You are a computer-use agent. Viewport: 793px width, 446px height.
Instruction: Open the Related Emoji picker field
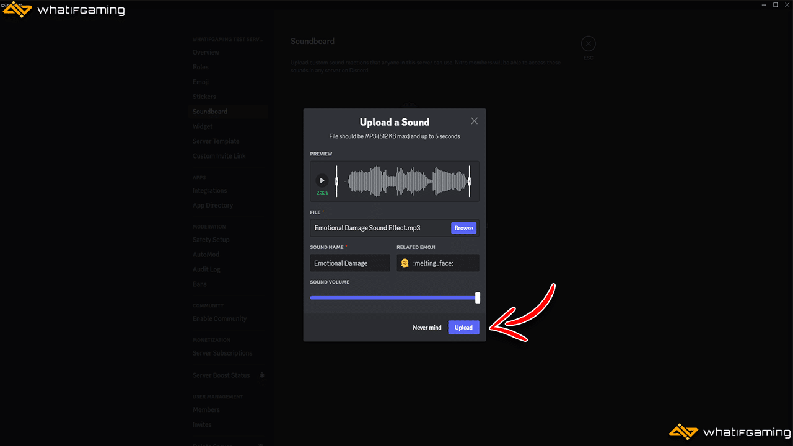click(x=438, y=263)
